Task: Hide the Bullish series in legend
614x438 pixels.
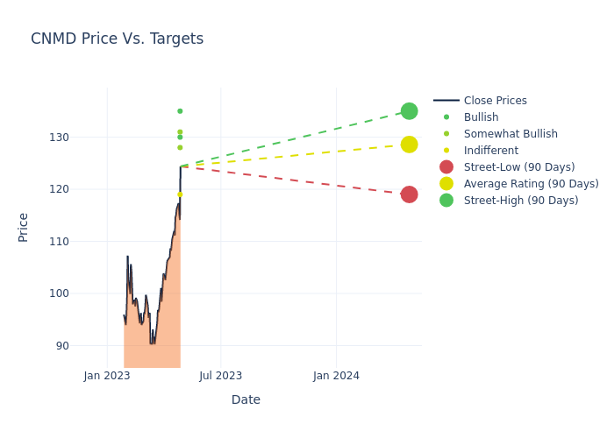Action: click(x=481, y=117)
